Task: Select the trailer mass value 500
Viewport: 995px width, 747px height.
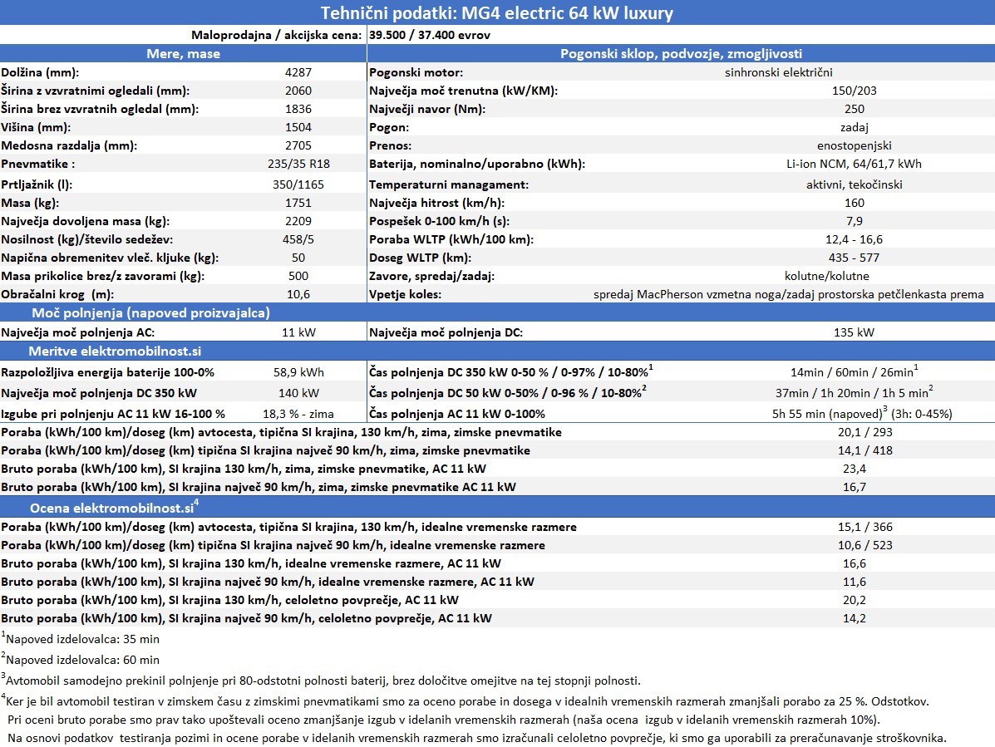Action: coord(298,276)
